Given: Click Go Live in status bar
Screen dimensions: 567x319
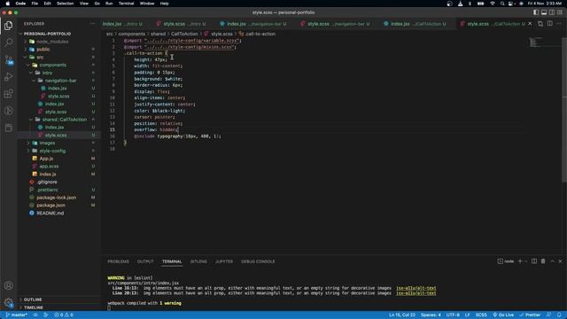Looking at the screenshot, I should tap(503, 315).
